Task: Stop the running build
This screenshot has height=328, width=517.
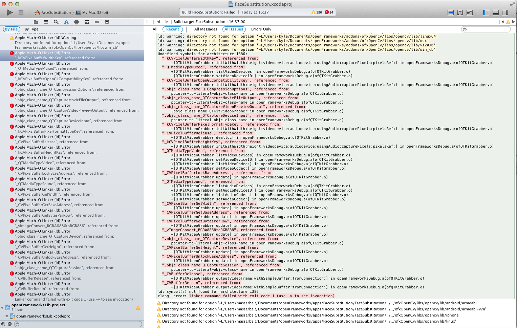Action: pos(21,13)
